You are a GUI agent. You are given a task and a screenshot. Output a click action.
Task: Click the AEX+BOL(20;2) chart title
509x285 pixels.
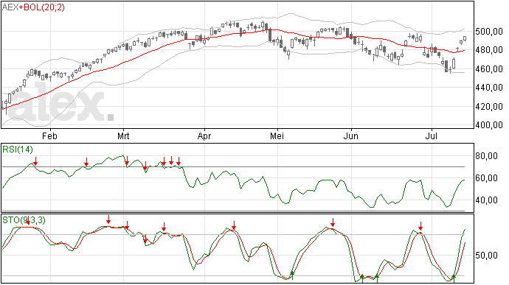coord(33,7)
